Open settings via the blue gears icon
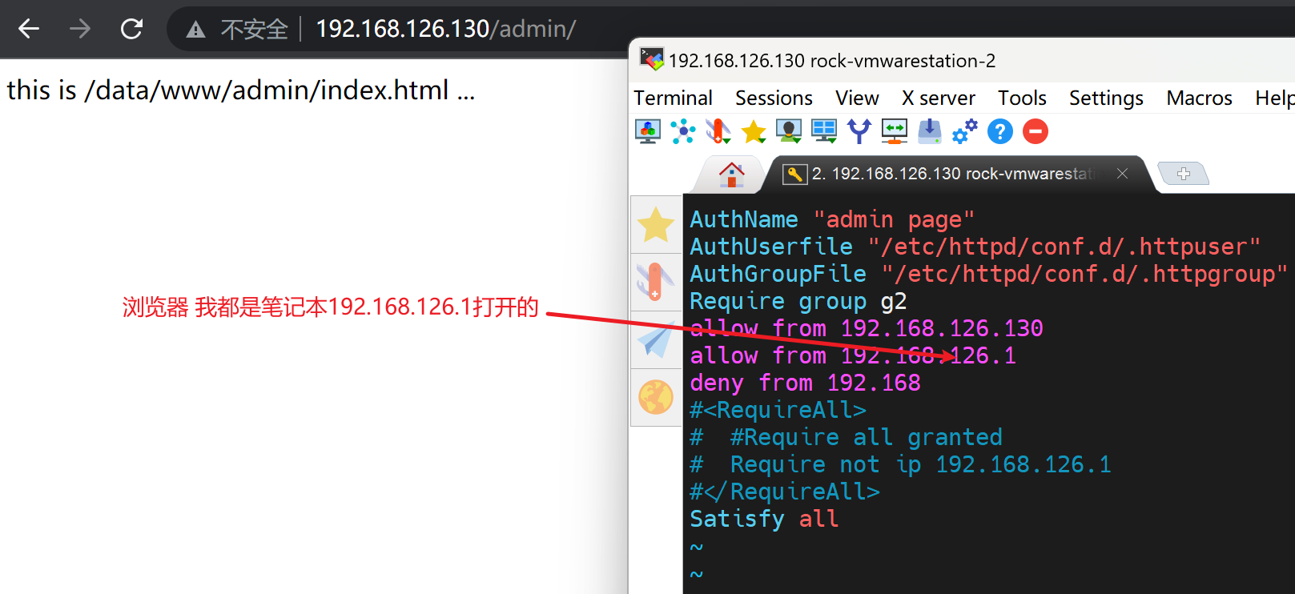This screenshot has width=1295, height=594. [x=964, y=131]
